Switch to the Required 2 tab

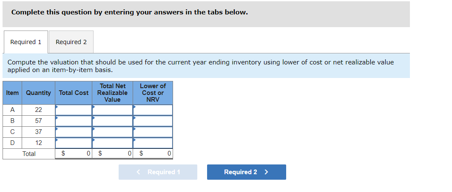71,42
